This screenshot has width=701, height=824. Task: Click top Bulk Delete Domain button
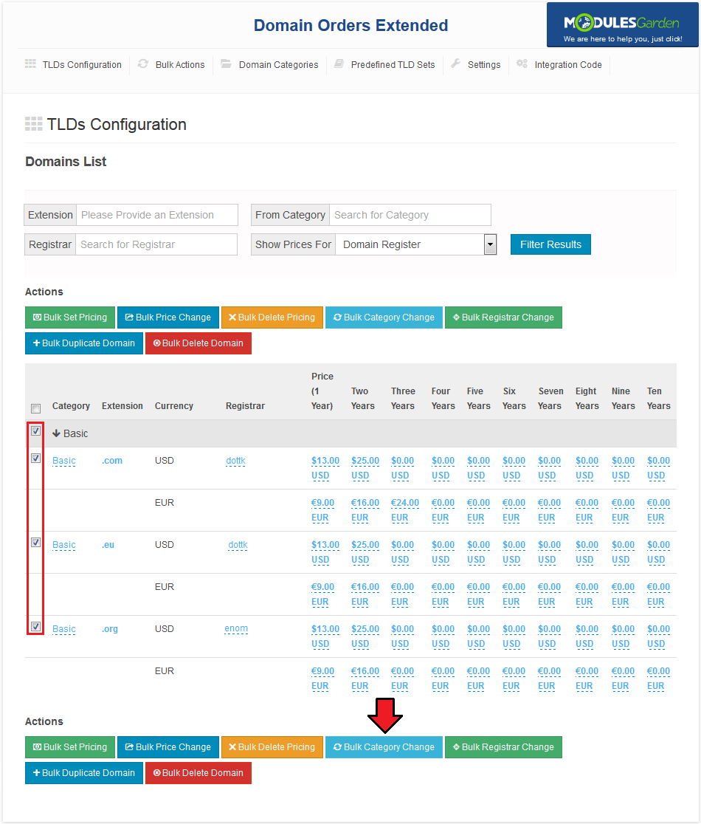click(198, 343)
